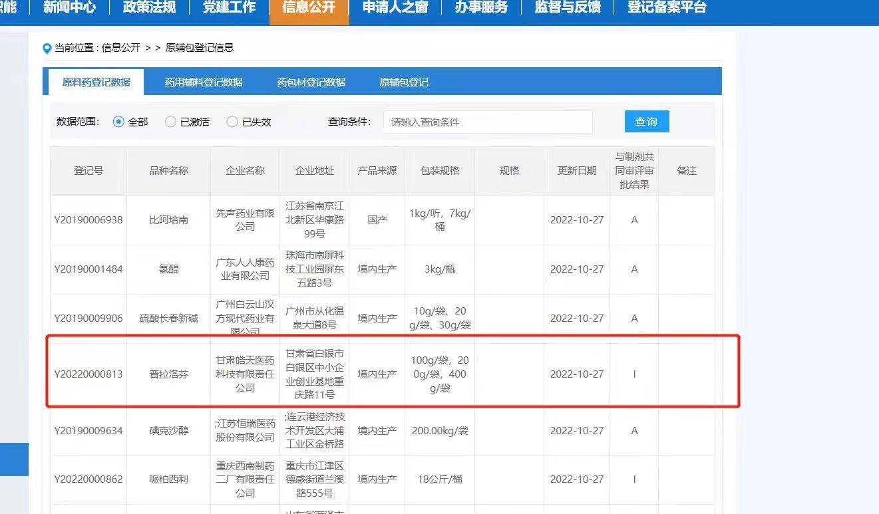Open the 监督与反馈 navigation menu

pyautogui.click(x=568, y=8)
